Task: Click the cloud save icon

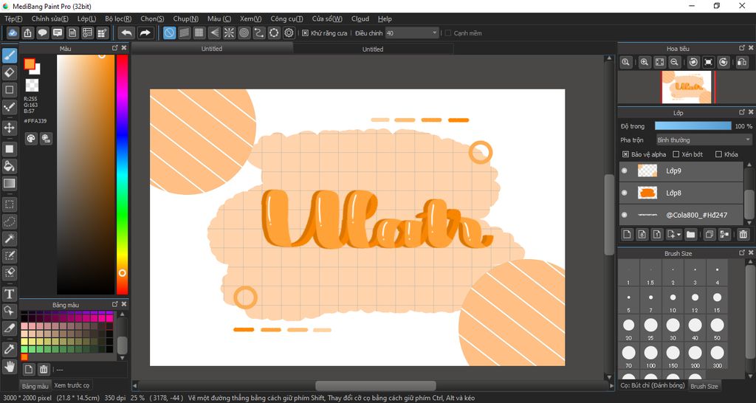Action: pos(13,32)
